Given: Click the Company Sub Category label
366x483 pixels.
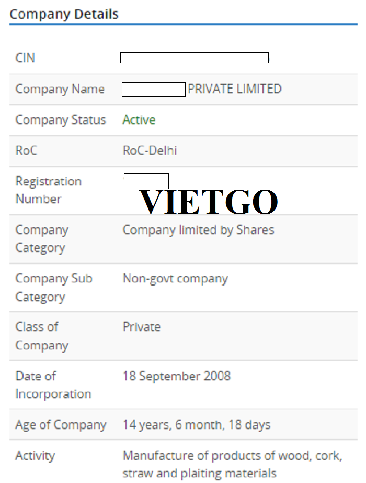Looking at the screenshot, I should point(54,288).
